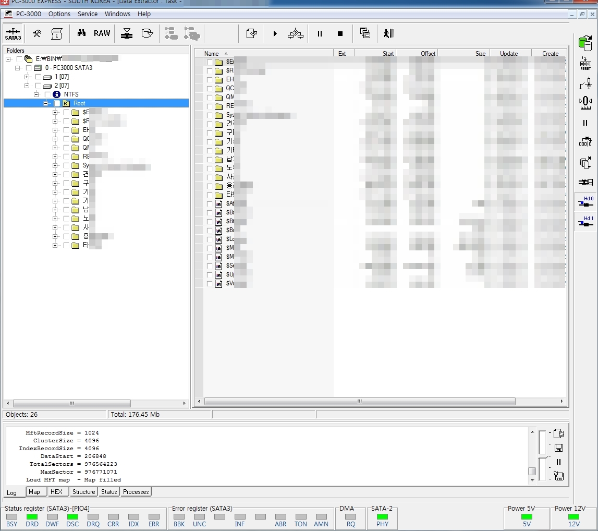This screenshot has width=598, height=531.
Task: Open the Help menu
Action: click(x=144, y=14)
